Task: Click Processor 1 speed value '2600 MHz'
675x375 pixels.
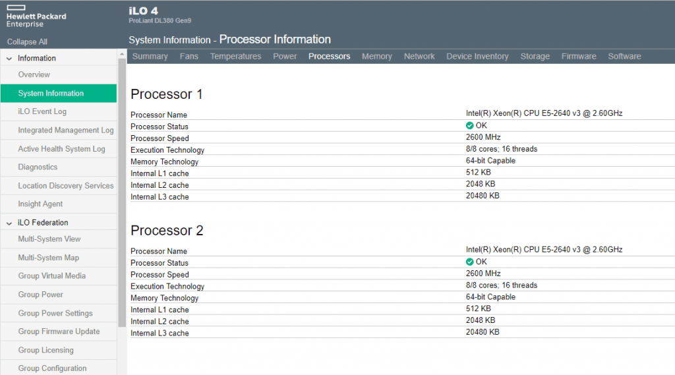Action: (483, 137)
